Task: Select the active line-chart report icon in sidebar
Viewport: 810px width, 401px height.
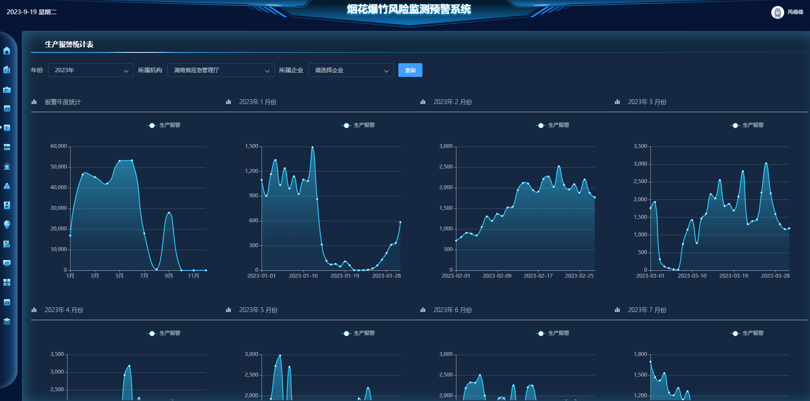Action: [7, 128]
